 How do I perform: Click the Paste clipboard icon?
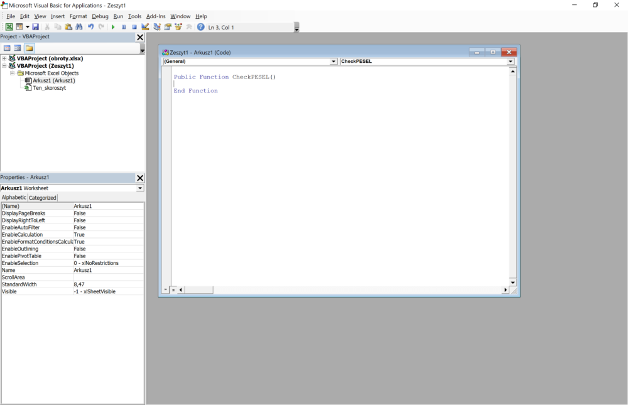click(68, 27)
